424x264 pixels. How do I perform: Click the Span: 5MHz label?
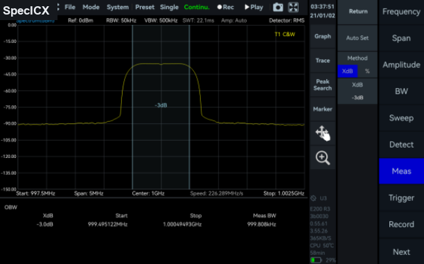(x=89, y=193)
